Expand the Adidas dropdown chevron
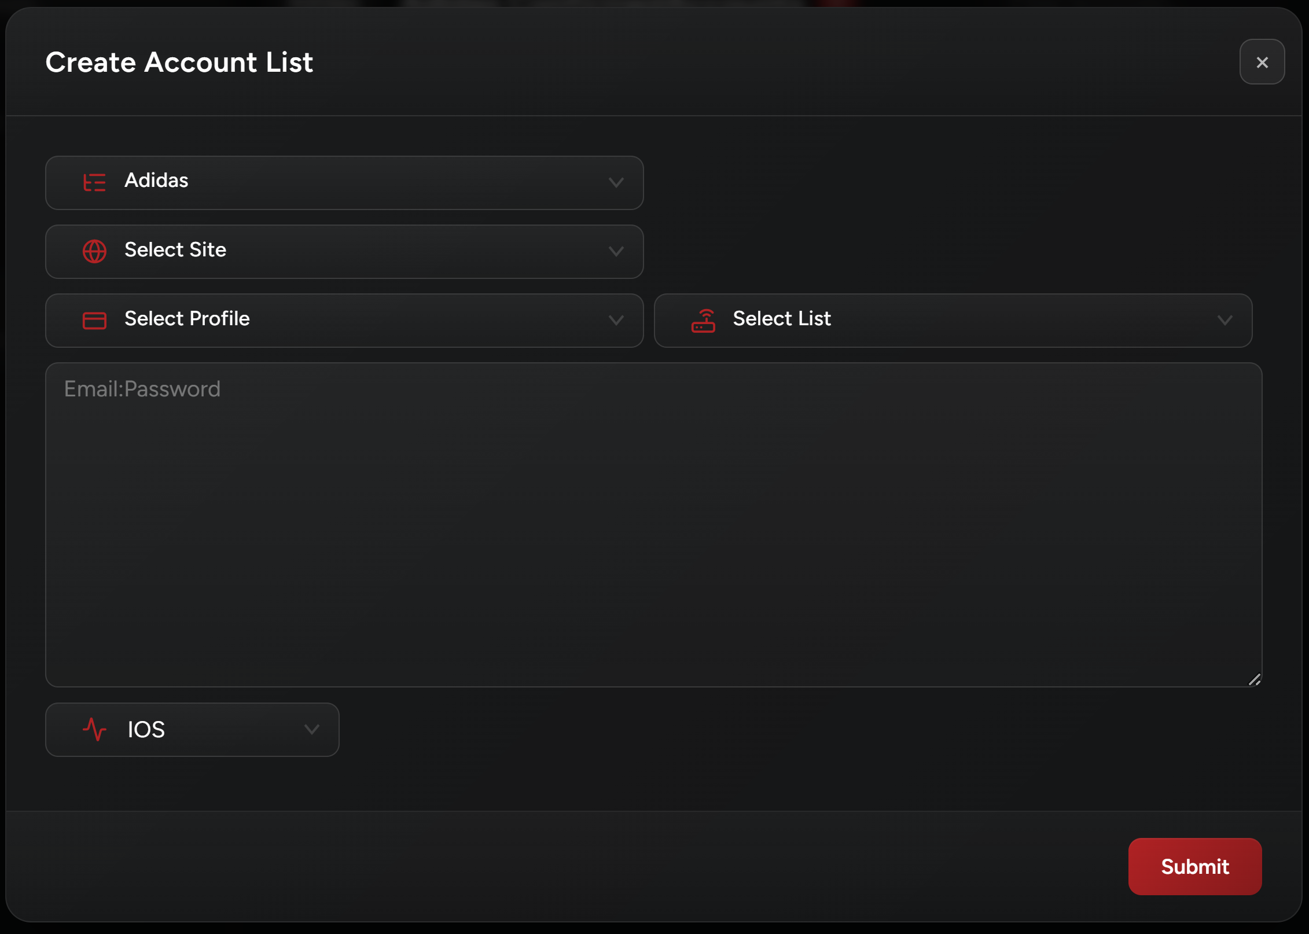This screenshot has width=1309, height=934. 616,182
